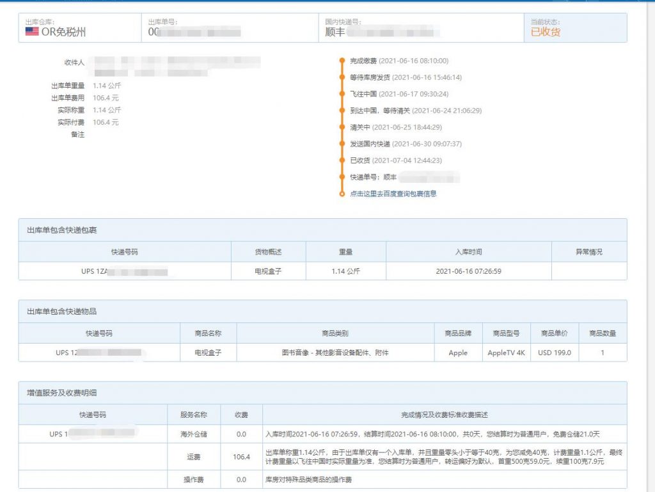Click the orange dot next to 完成缴费
Viewport: 655px width, 492px height.
(342, 61)
